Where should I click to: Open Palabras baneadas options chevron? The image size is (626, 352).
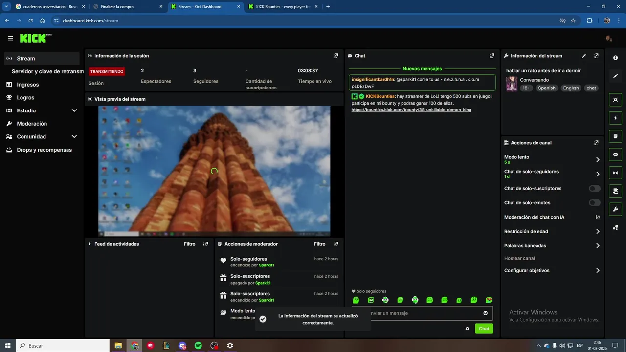(x=598, y=246)
